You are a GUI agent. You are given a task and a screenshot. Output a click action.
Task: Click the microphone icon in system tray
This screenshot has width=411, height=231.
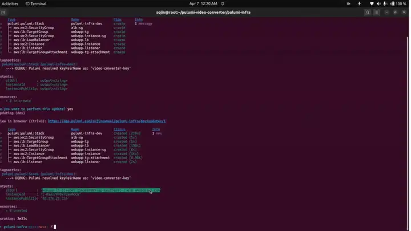coord(385,3)
